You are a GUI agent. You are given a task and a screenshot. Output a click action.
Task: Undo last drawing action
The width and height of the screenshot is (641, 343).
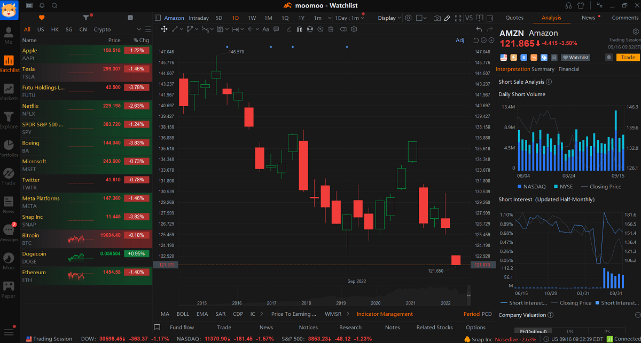pyautogui.click(x=479, y=29)
